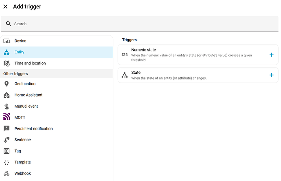This screenshot has height=181, width=281.
Task: Click the purple MQTT icon
Action: tap(7, 117)
